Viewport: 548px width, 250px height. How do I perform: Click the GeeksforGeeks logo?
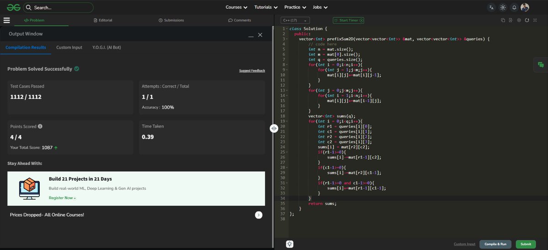point(13,7)
